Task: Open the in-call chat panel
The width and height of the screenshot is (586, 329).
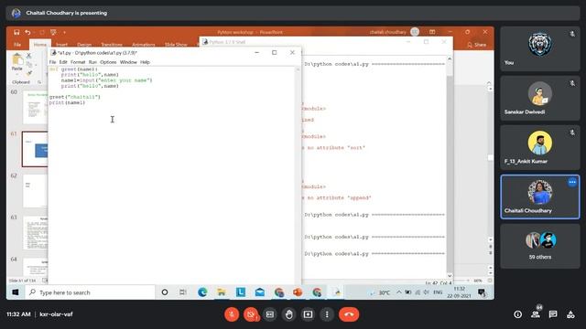Action: (553, 314)
